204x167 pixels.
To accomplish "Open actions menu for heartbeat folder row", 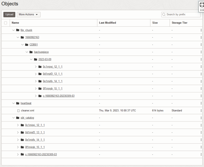I will pos(201,103).
